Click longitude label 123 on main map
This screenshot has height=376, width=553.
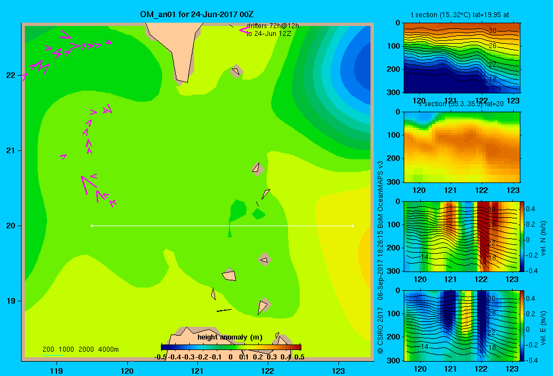(x=338, y=370)
